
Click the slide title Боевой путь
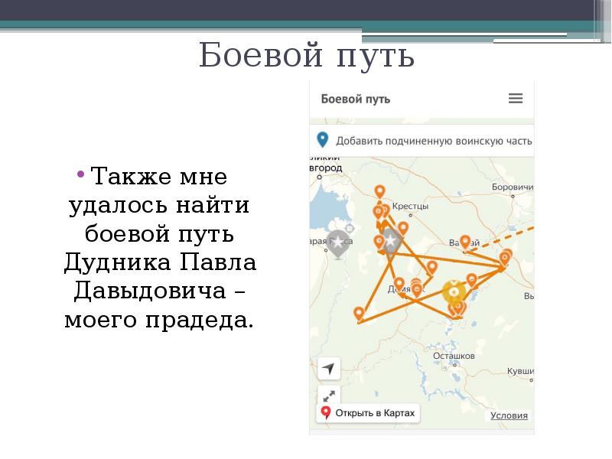point(306,57)
